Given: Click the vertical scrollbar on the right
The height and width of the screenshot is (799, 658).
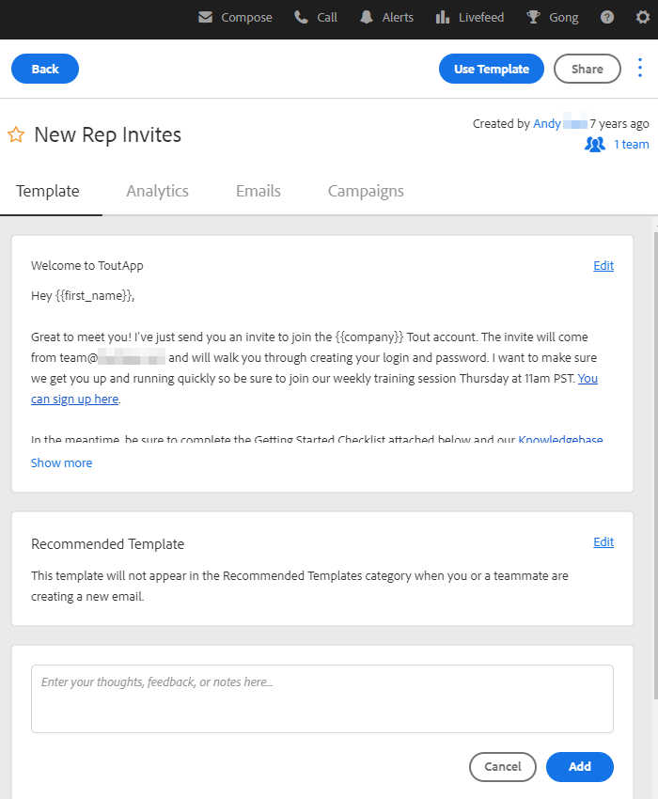Looking at the screenshot, I should coord(655,465).
